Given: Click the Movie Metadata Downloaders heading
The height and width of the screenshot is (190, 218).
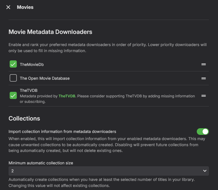Looking at the screenshot, I should [x=50, y=32].
